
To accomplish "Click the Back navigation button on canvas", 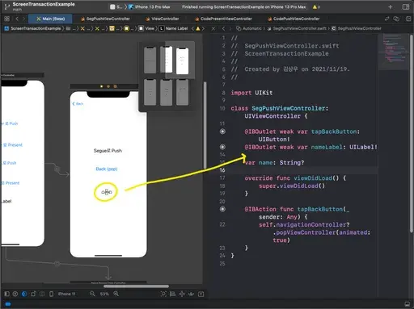I will pyautogui.click(x=78, y=103).
